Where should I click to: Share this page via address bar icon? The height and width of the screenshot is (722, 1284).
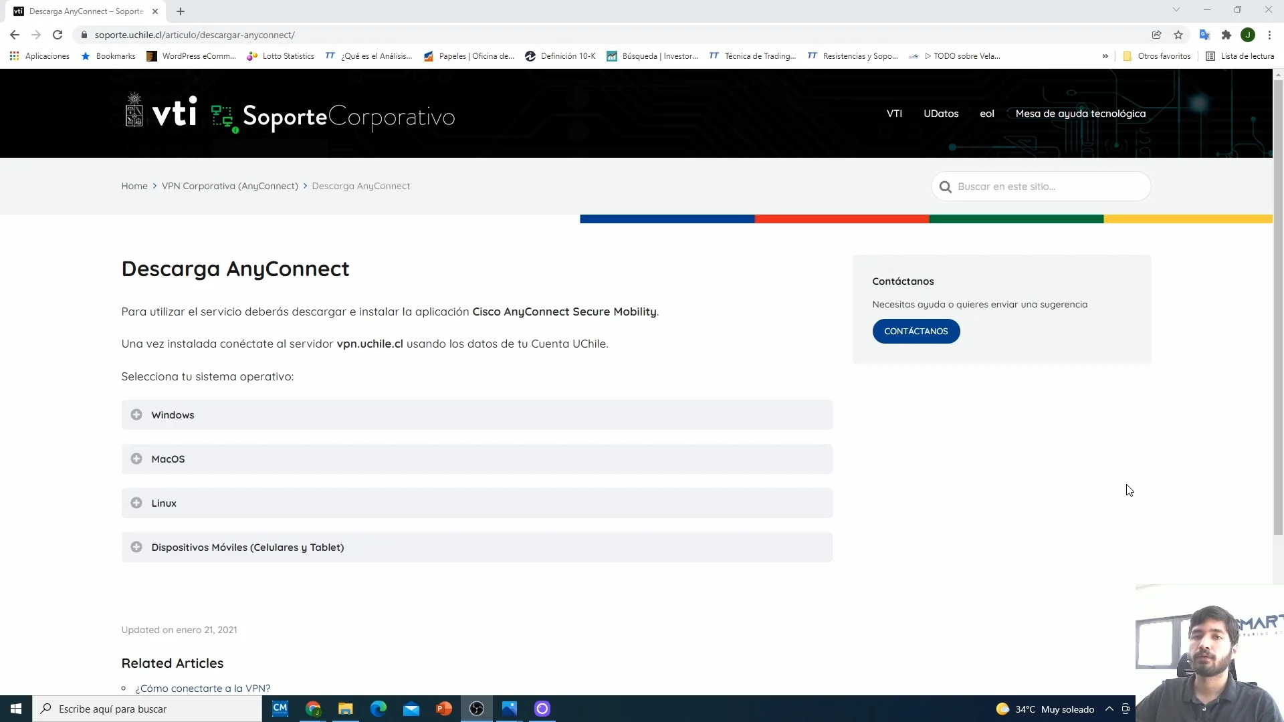point(1156,35)
